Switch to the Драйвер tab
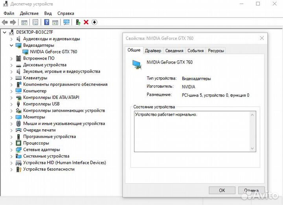Image resolution: width=283 pixels, height=205 pixels. 153,51
